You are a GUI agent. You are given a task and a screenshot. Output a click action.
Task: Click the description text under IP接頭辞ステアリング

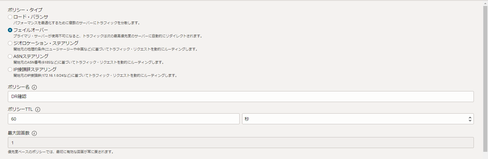(95, 75)
